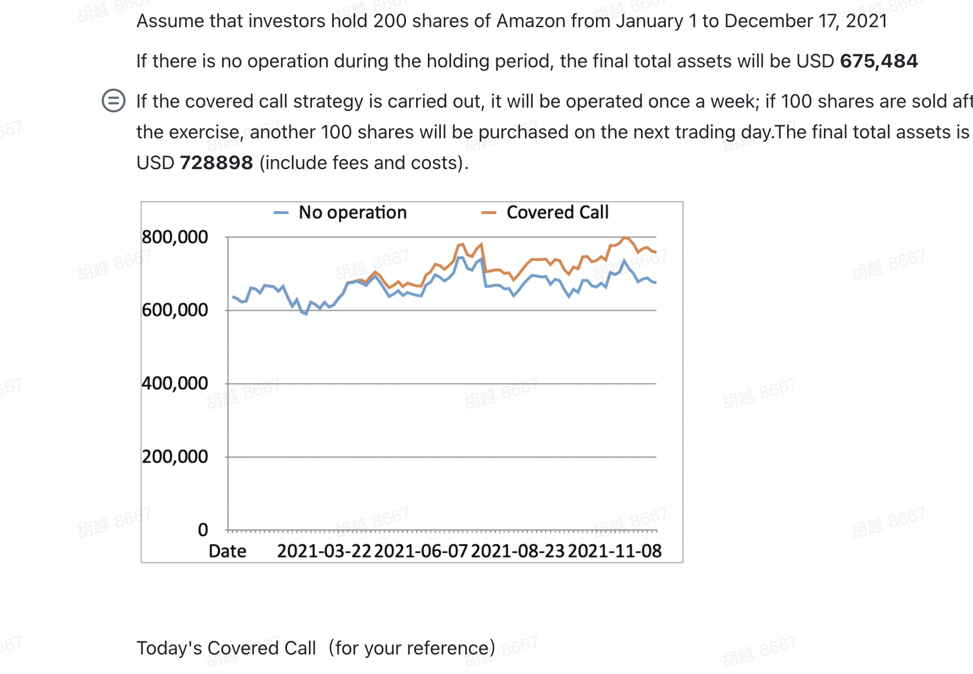Click the 2021-08-23 date label
This screenshot has height=674, width=973.
[518, 551]
